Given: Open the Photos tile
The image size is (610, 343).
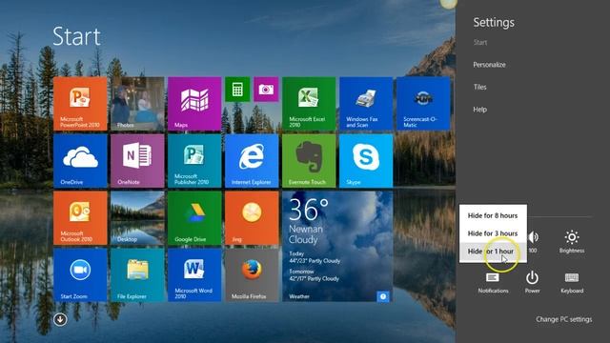Looking at the screenshot, I should click(137, 104).
